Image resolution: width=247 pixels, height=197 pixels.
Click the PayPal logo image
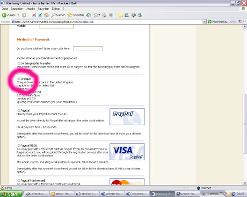(127, 117)
